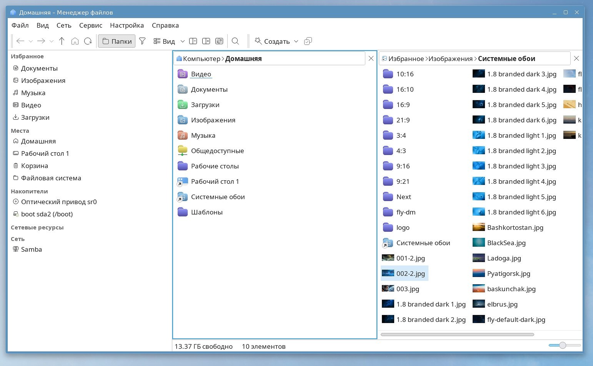Expand the Вид dropdown arrow

(x=183, y=41)
